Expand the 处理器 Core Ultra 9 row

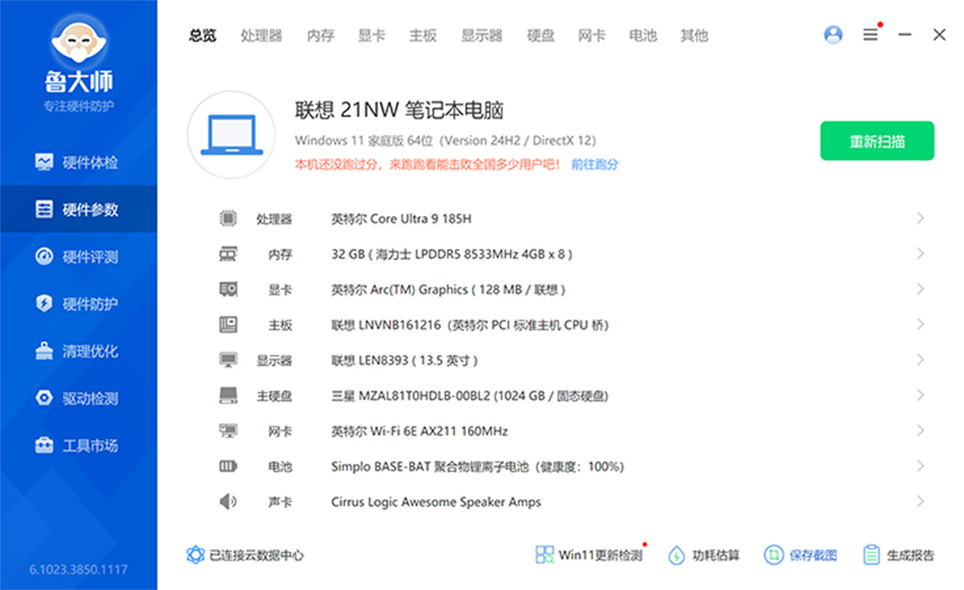point(920,219)
